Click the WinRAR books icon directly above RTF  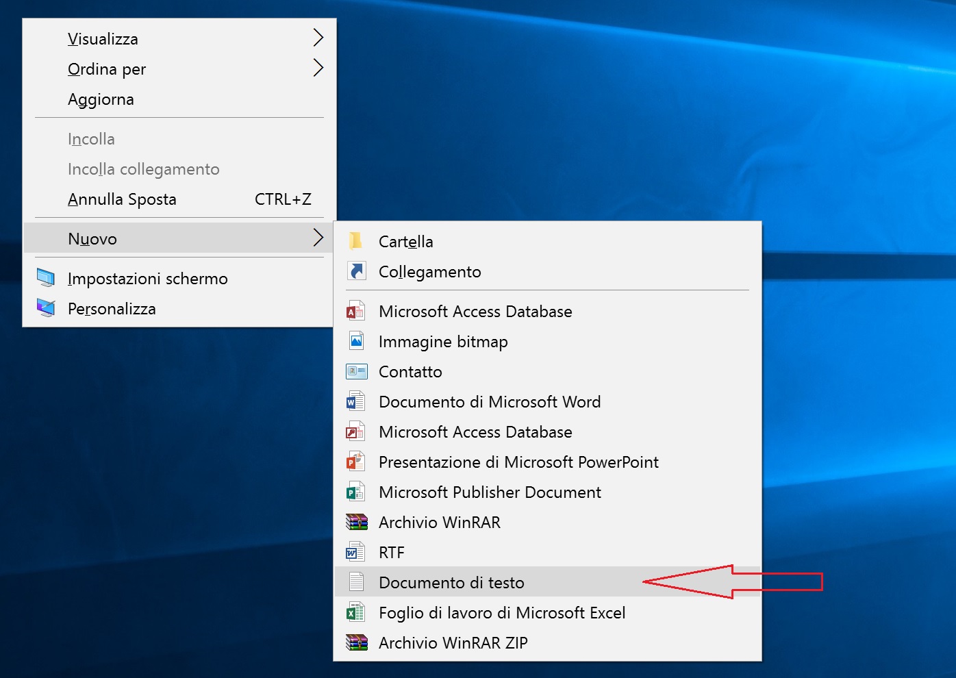tap(357, 522)
